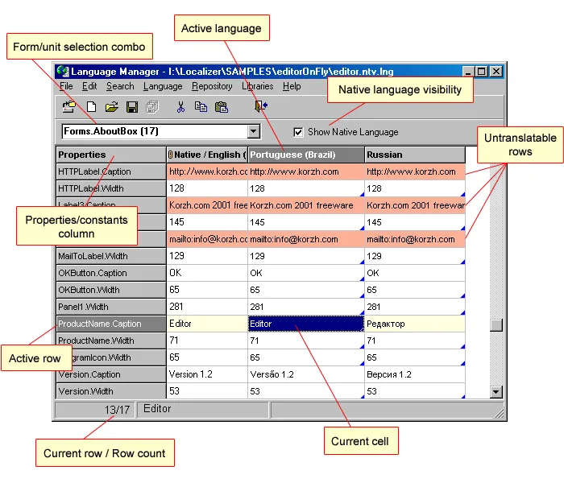Click the Russian 'Редактор' cell

pos(414,324)
